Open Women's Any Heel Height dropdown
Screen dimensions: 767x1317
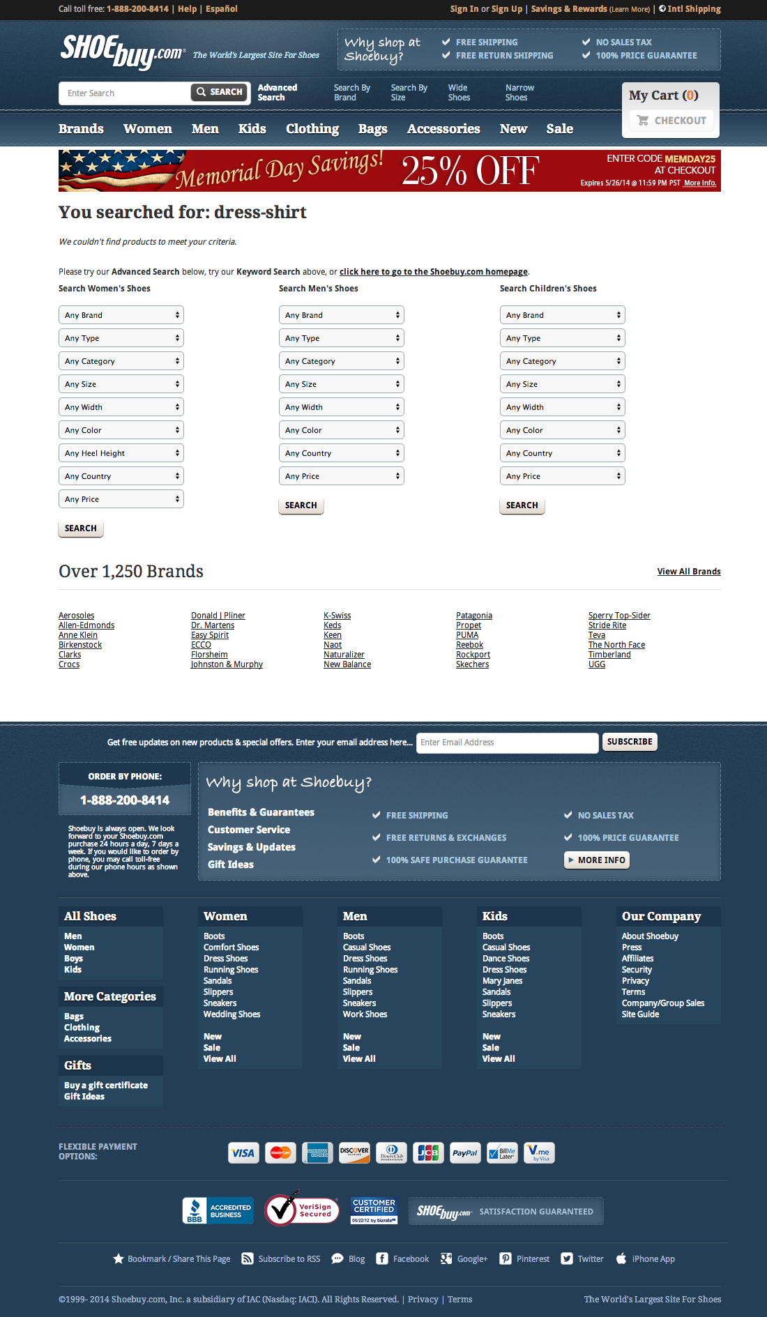[x=121, y=453]
